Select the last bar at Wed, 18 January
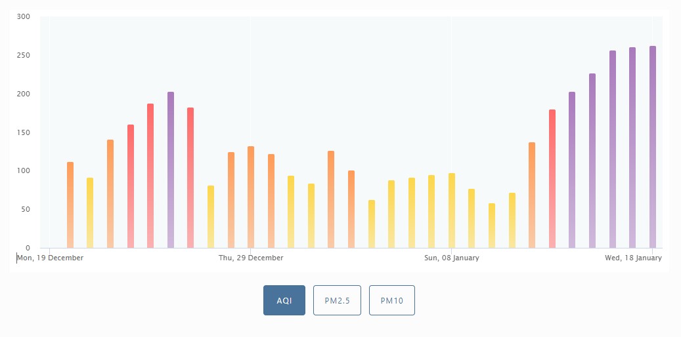The width and height of the screenshot is (681, 337). 653,147
